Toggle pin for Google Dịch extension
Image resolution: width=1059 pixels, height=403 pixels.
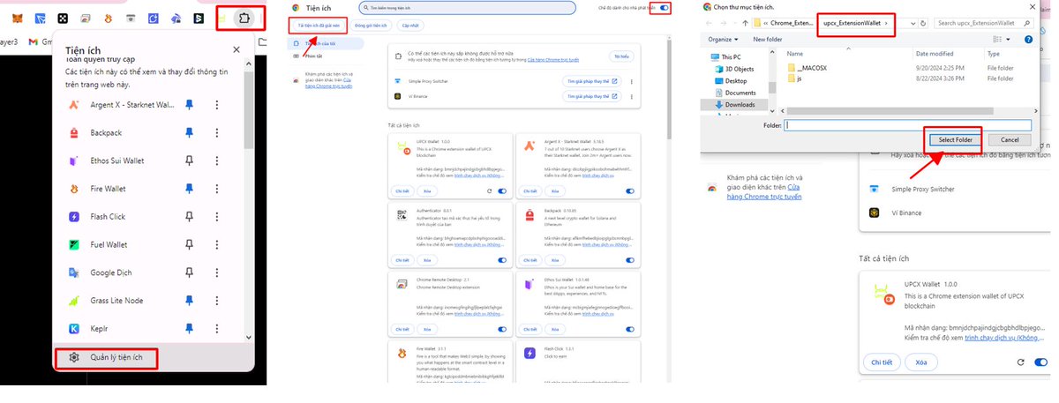pyautogui.click(x=188, y=272)
